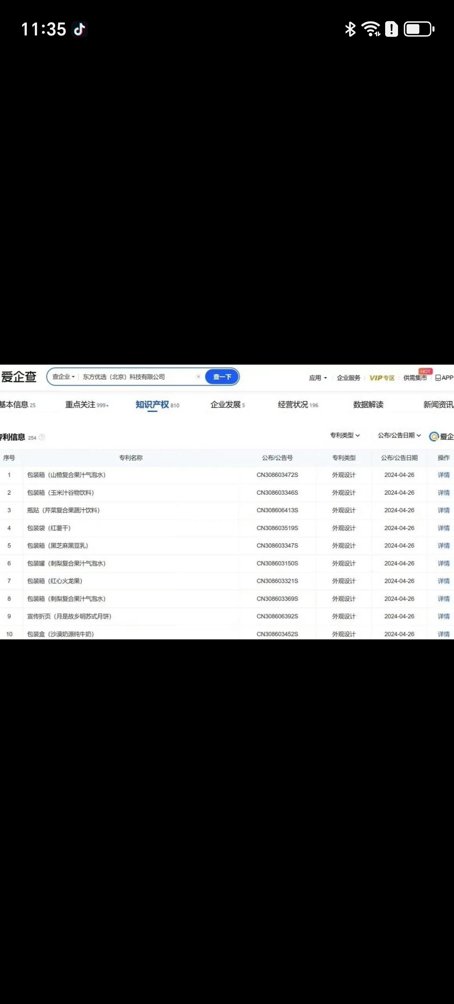Viewport: 454px width, 1004px height.
Task: Open 详情 for 宣传折页（月是故乡明苏式月饼）
Action: click(x=443, y=616)
